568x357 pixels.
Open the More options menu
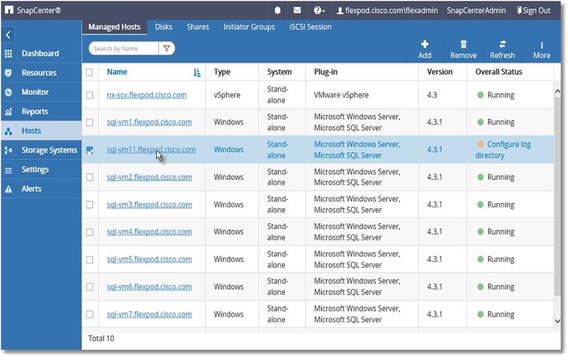click(x=542, y=50)
